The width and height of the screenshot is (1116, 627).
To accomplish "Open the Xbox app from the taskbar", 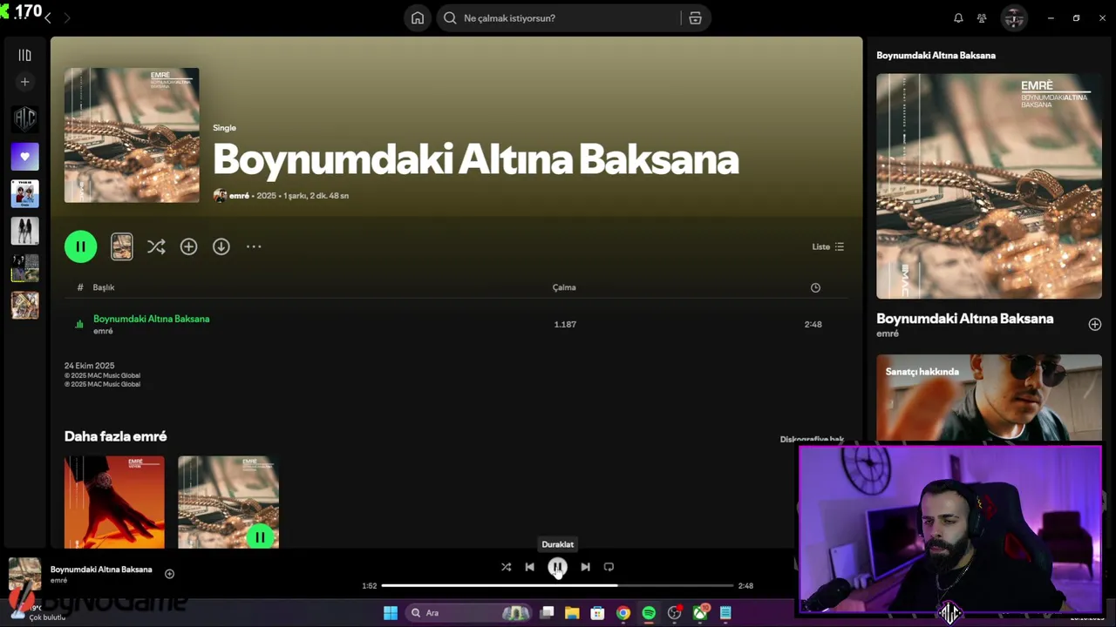I will (700, 613).
